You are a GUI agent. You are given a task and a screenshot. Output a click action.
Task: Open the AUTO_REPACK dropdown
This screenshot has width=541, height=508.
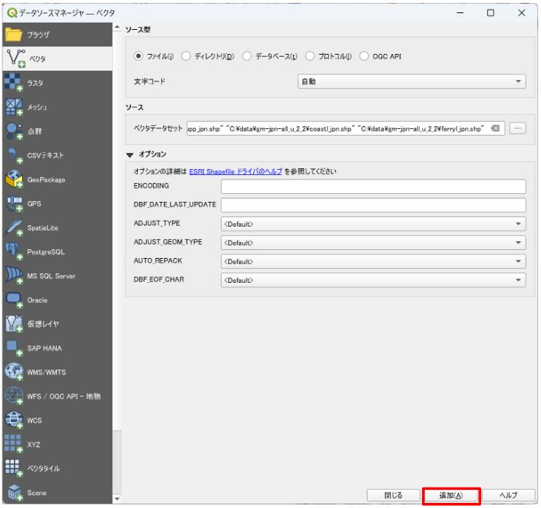[373, 262]
